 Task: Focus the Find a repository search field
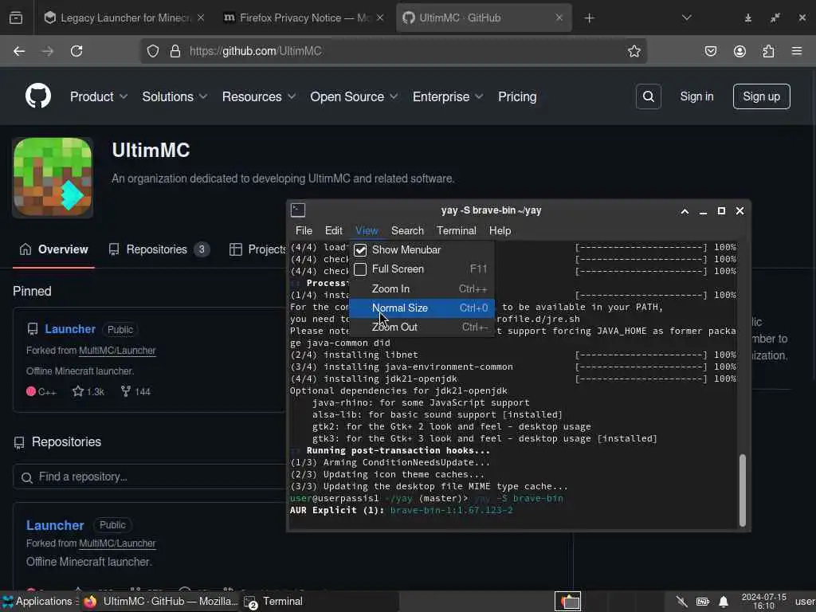(151, 477)
